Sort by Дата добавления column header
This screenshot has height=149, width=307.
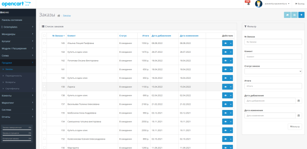click(x=161, y=36)
